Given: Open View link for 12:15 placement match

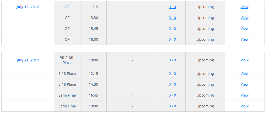Looking at the screenshot, I should pyautogui.click(x=244, y=74).
